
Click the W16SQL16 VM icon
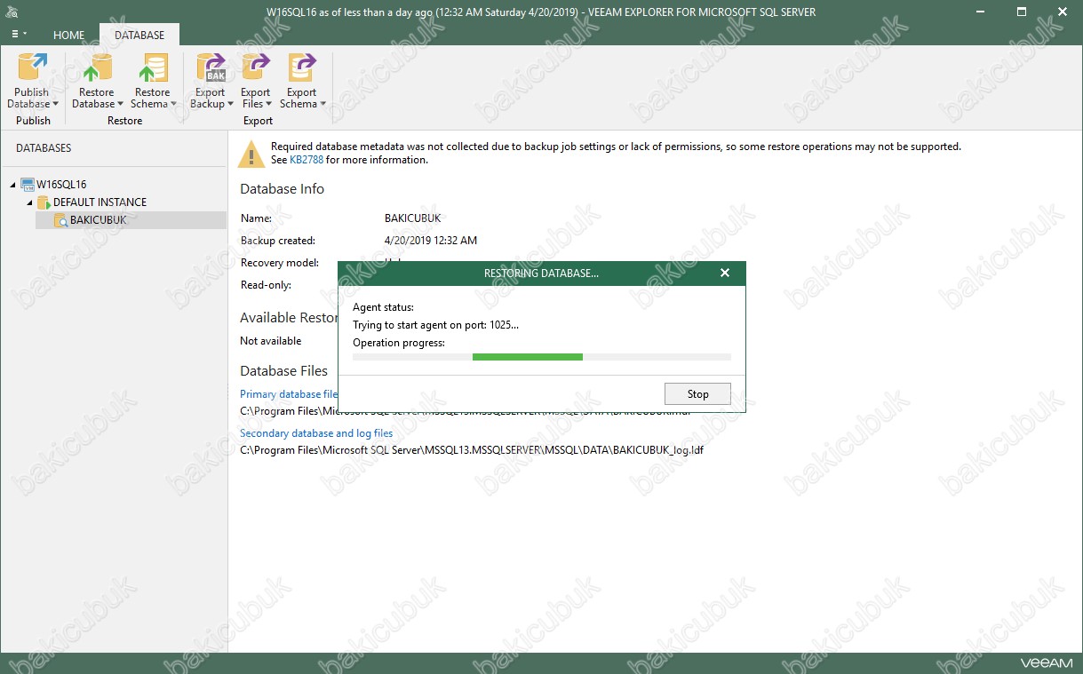pyautogui.click(x=28, y=185)
